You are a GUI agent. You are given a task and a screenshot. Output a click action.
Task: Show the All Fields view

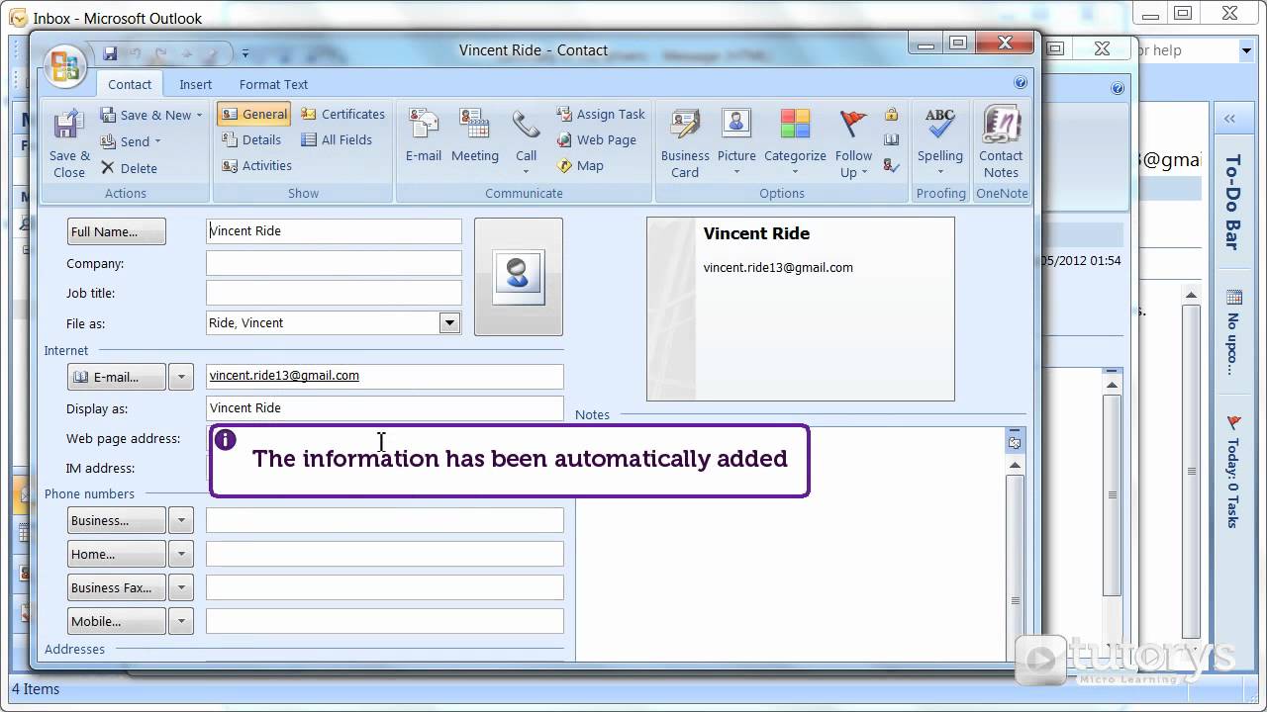click(337, 139)
